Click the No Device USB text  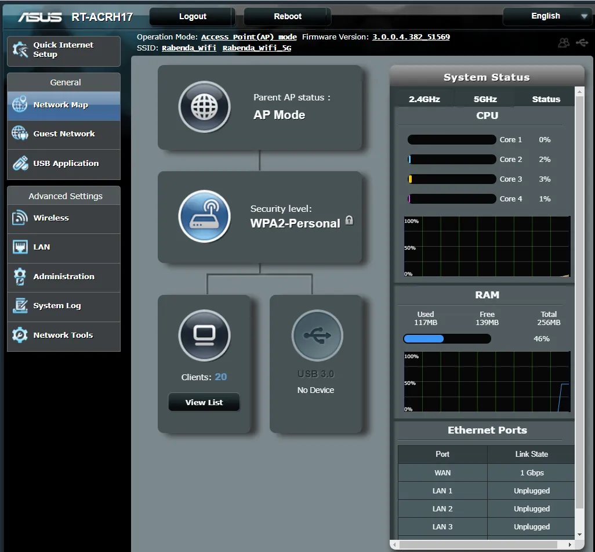coord(315,390)
